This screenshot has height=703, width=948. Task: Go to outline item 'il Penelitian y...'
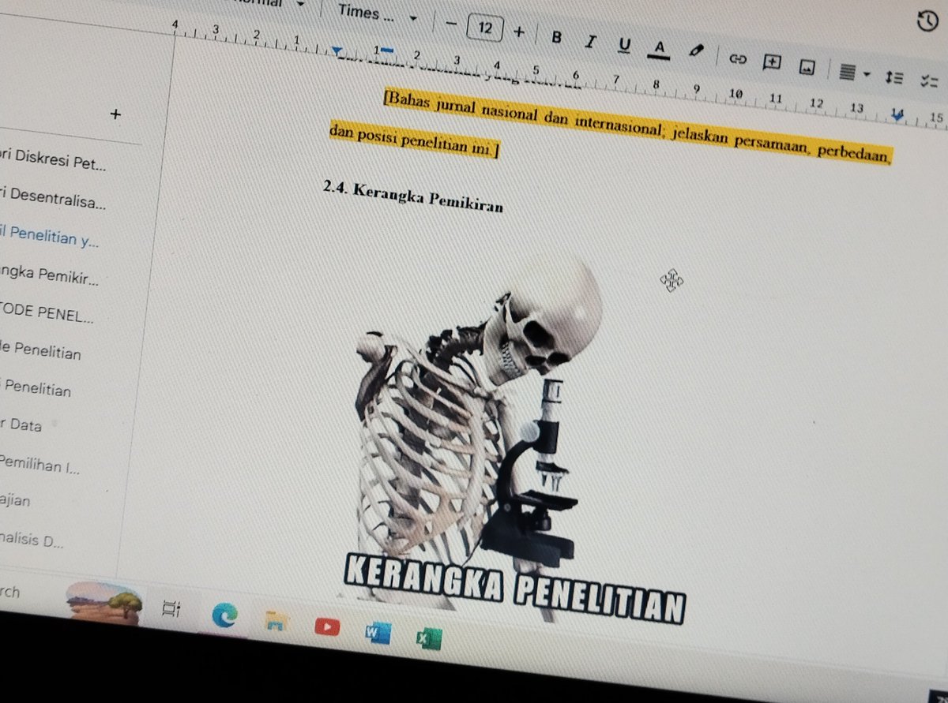coord(50,238)
